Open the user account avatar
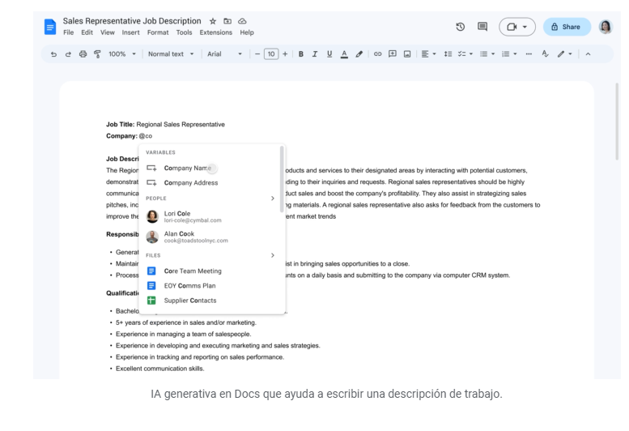This screenshot has height=431, width=629. point(606,27)
